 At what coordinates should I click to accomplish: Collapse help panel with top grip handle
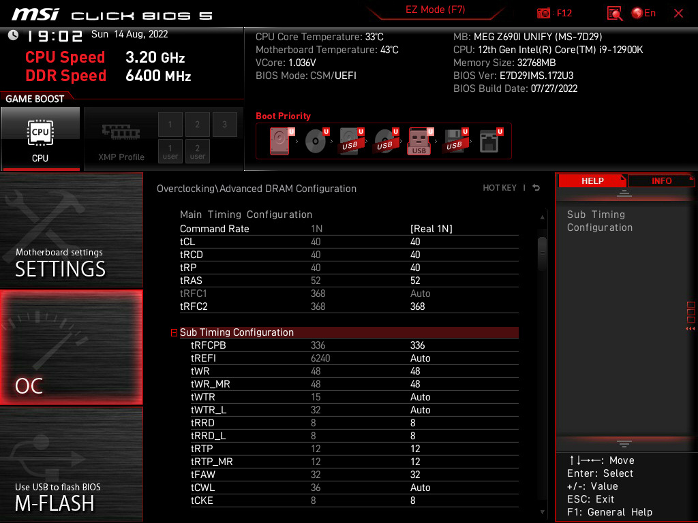click(x=624, y=193)
